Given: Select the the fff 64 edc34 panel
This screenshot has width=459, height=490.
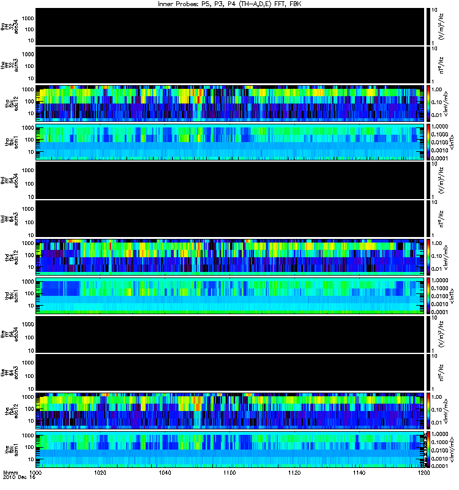Looking at the screenshot, I should 230,334.
